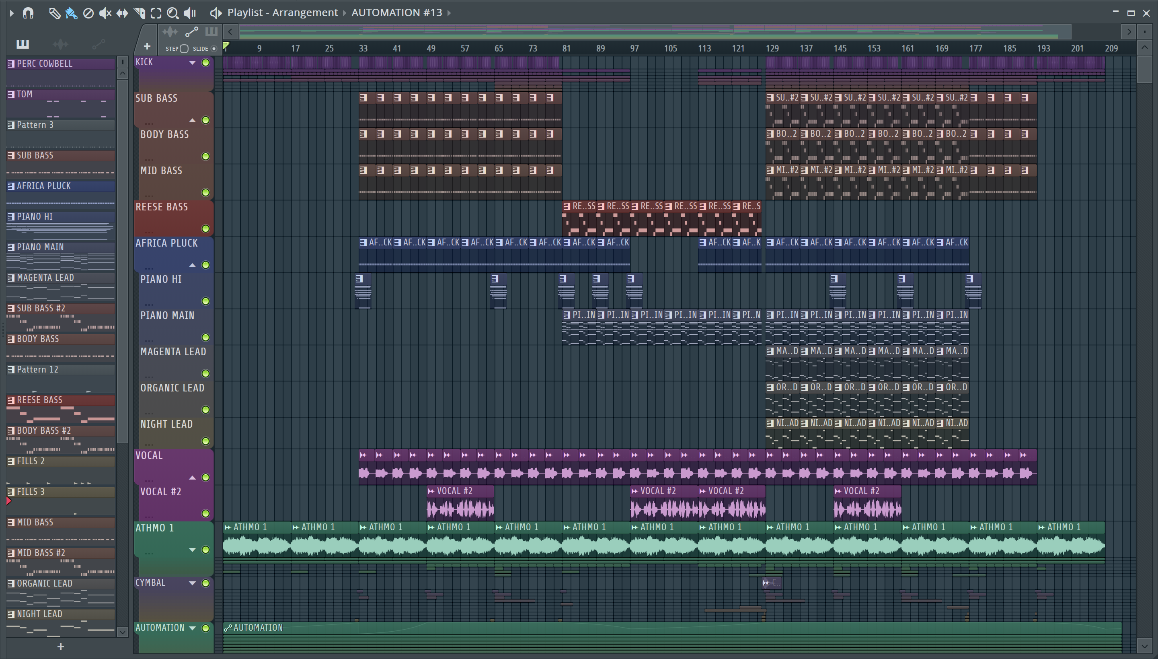
Task: Open arrow menu after AUTOMATION #13
Action: point(449,13)
